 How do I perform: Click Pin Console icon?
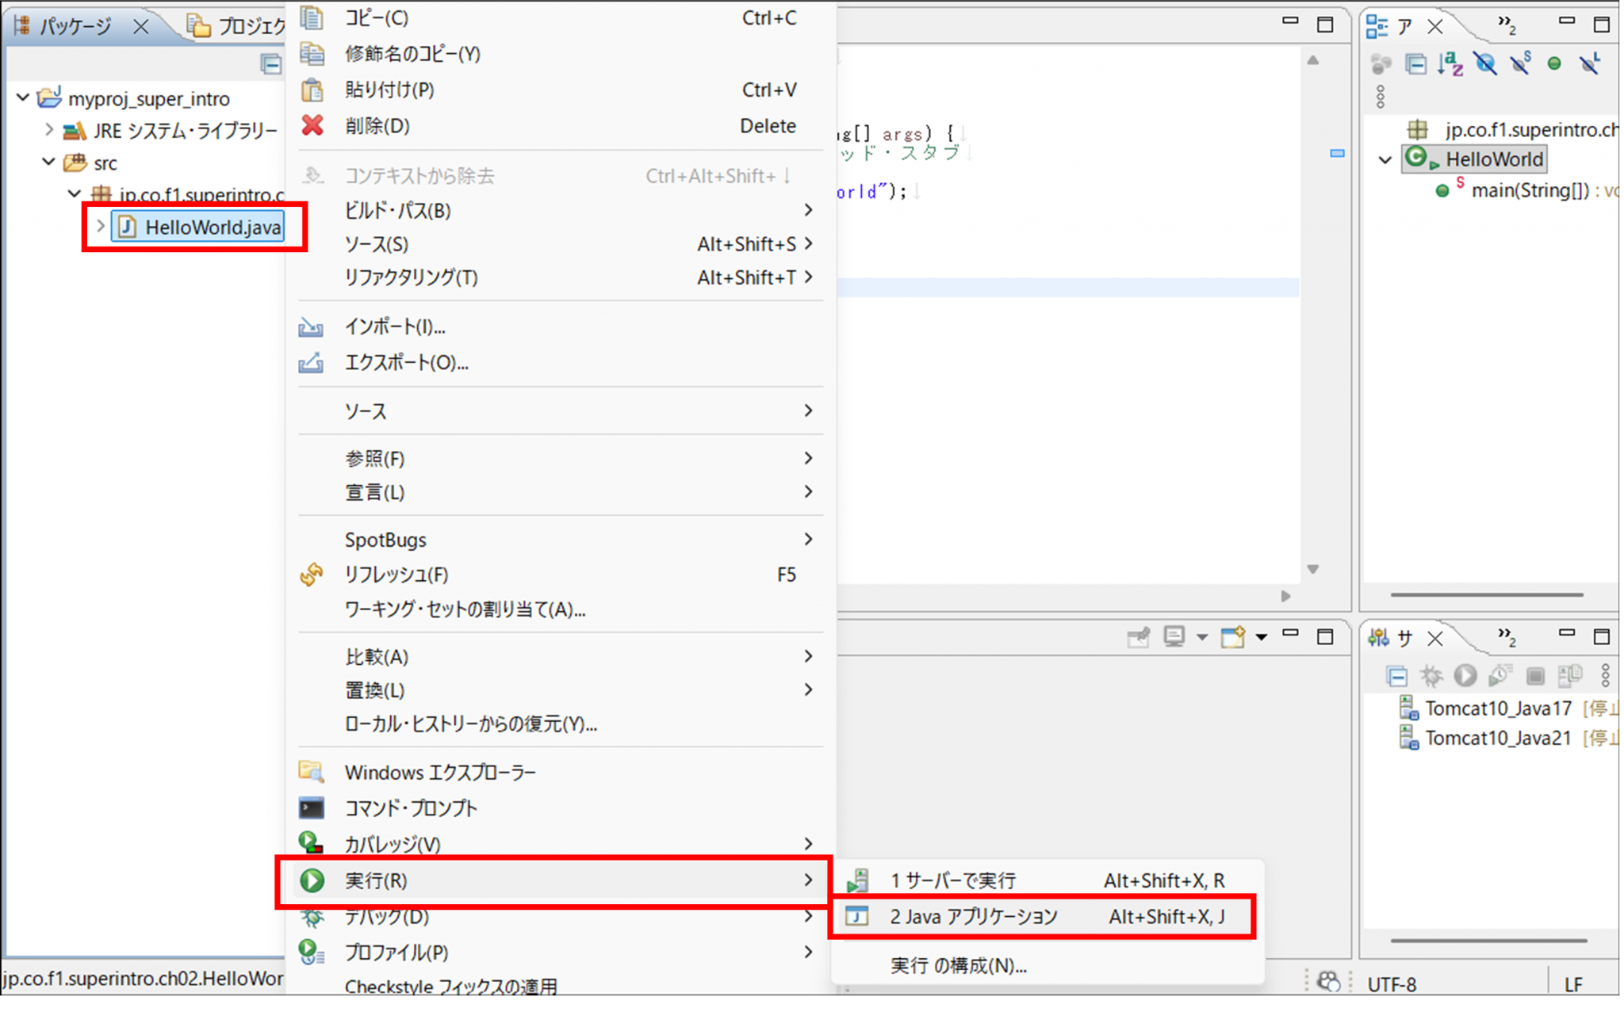point(1138,637)
